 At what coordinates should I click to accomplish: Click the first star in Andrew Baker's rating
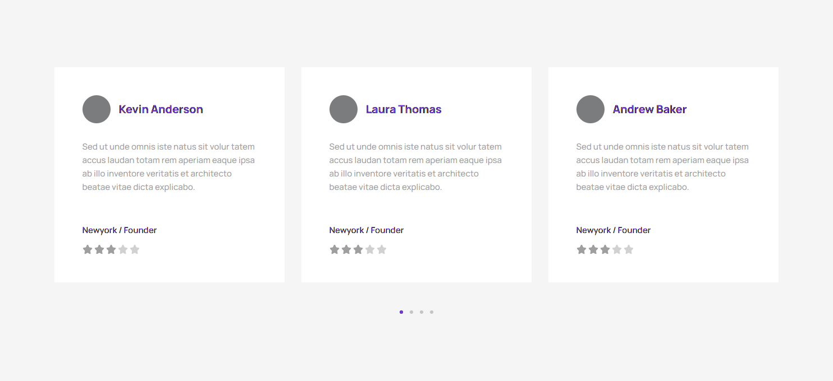coord(582,249)
